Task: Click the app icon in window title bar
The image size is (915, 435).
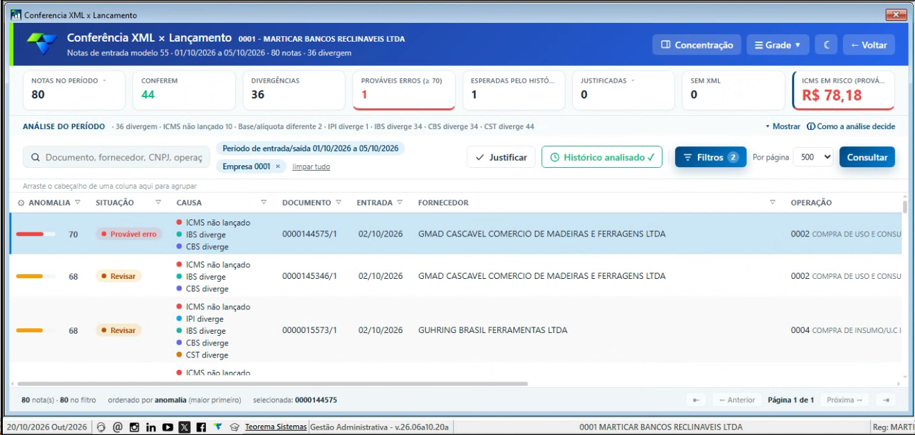Action: click(16, 15)
